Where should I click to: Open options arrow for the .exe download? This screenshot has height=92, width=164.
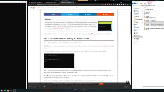click(56, 87)
